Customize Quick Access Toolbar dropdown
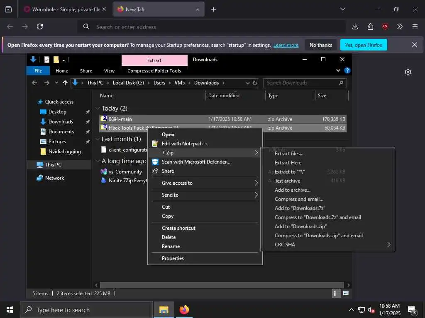This screenshot has height=318, width=425. 64,60
